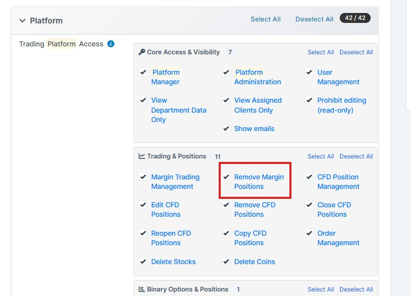This screenshot has height=296, width=411.
Task: Click the Core Access & Visibility heading
Action: pyautogui.click(x=183, y=52)
